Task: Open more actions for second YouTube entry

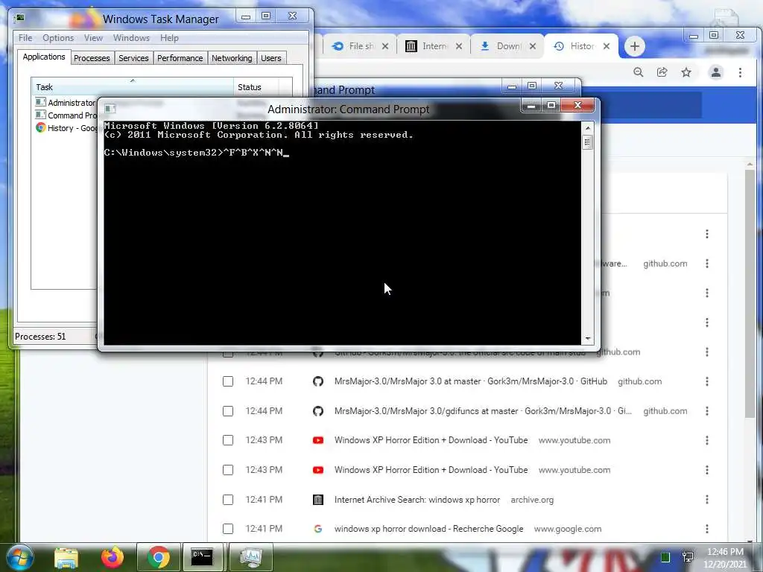Action: pos(707,470)
